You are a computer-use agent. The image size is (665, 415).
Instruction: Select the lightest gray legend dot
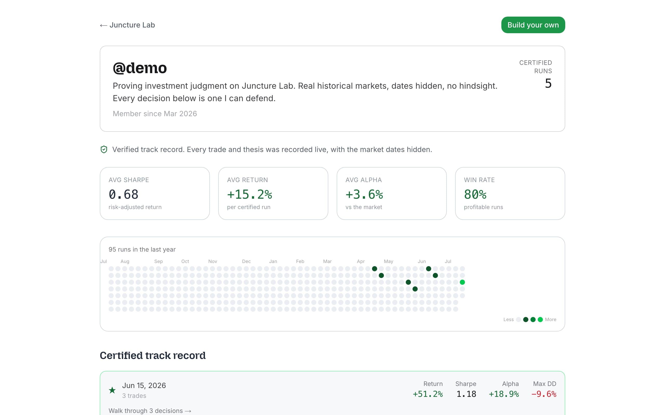point(518,320)
